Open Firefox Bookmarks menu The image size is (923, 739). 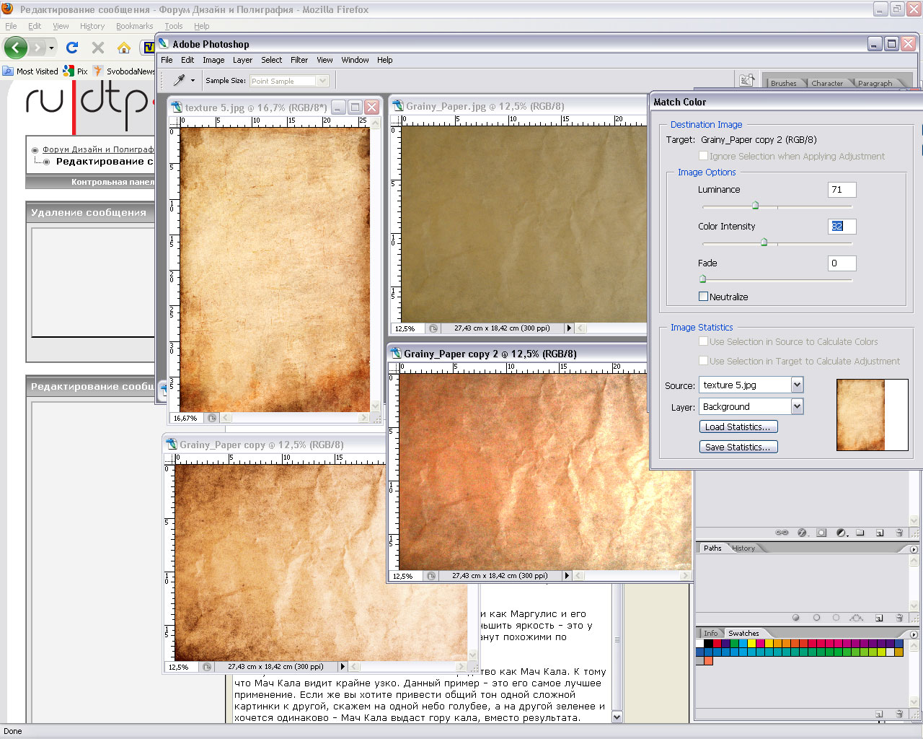coord(134,26)
